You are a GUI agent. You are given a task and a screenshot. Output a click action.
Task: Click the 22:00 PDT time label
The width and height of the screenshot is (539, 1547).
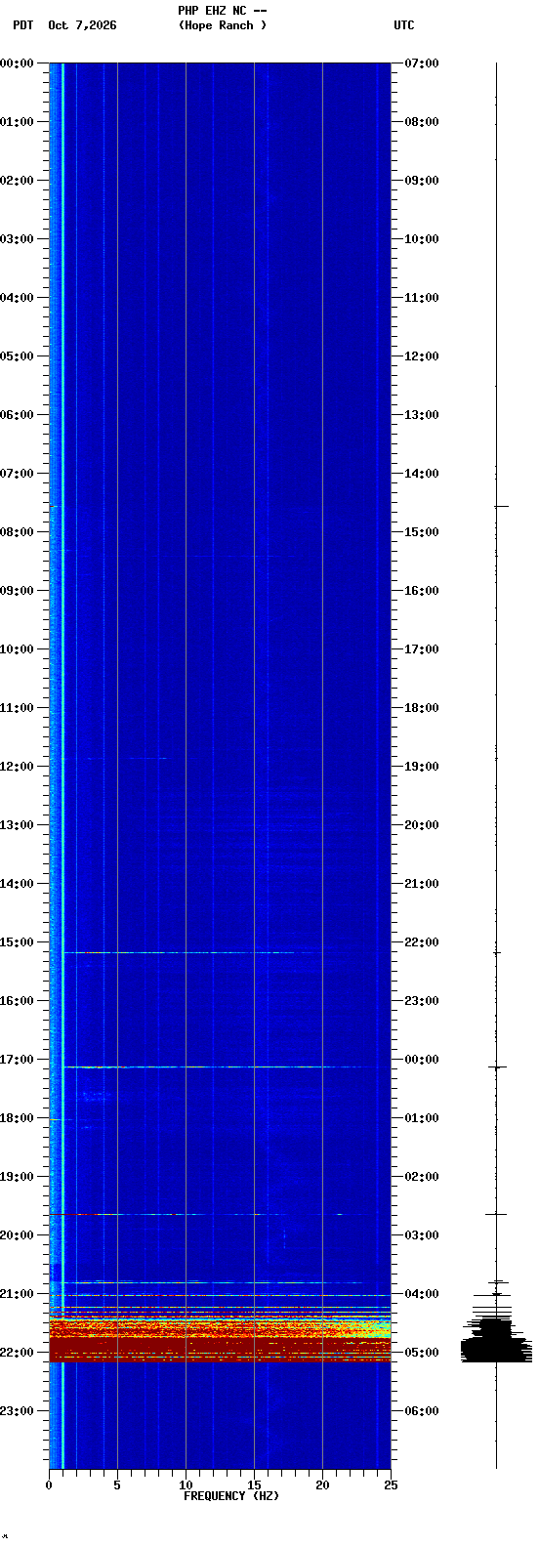pyautogui.click(x=17, y=1353)
